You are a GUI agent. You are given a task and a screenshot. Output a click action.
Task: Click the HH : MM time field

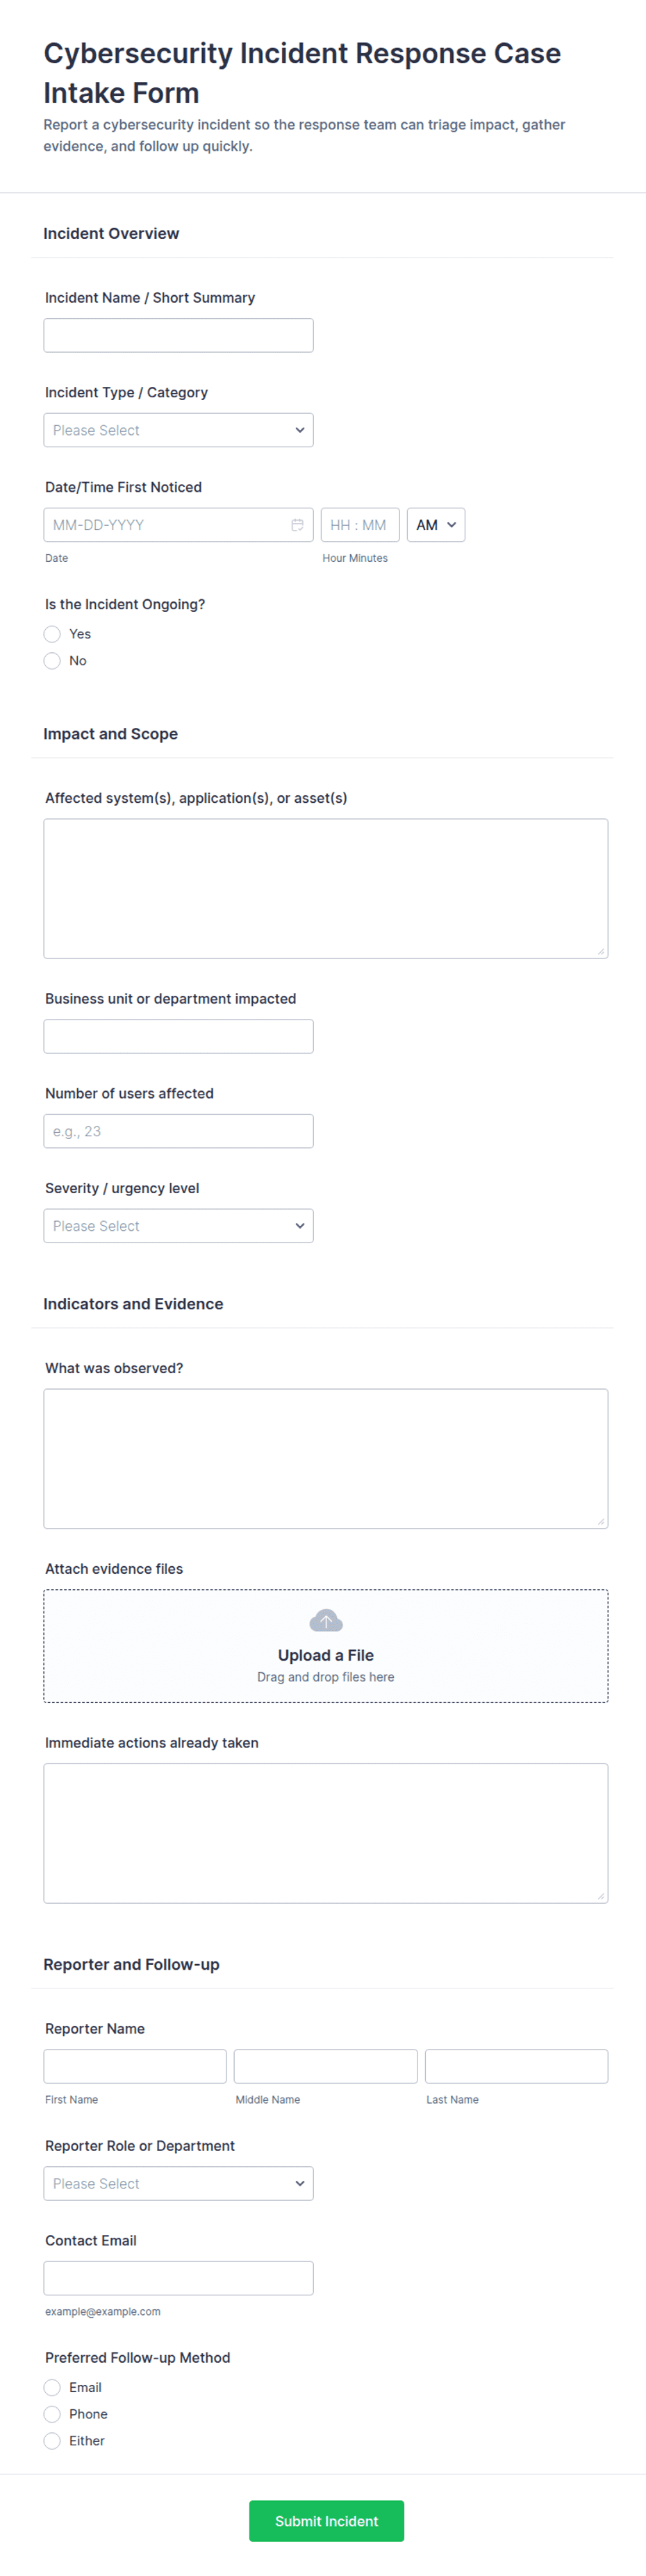[x=360, y=524]
